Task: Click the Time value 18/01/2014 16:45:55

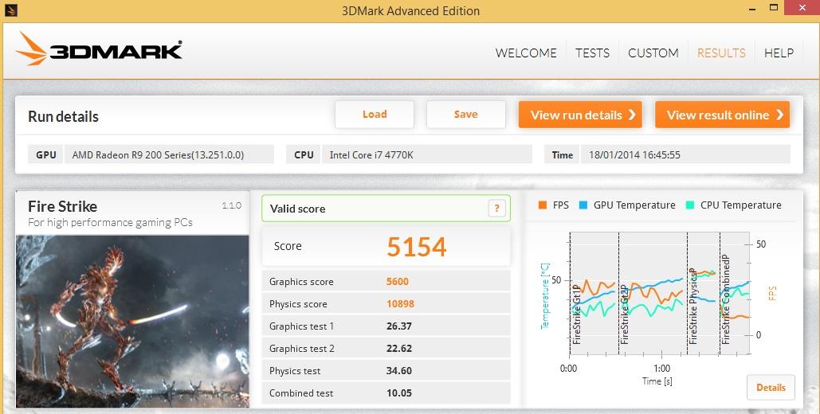Action: [x=685, y=154]
